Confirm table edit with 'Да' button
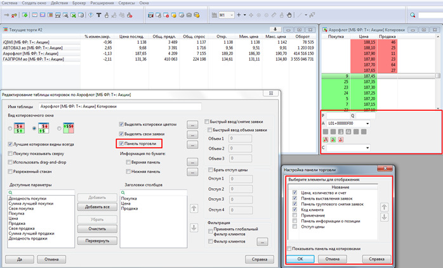This screenshot has height=268, width=443. [20, 259]
